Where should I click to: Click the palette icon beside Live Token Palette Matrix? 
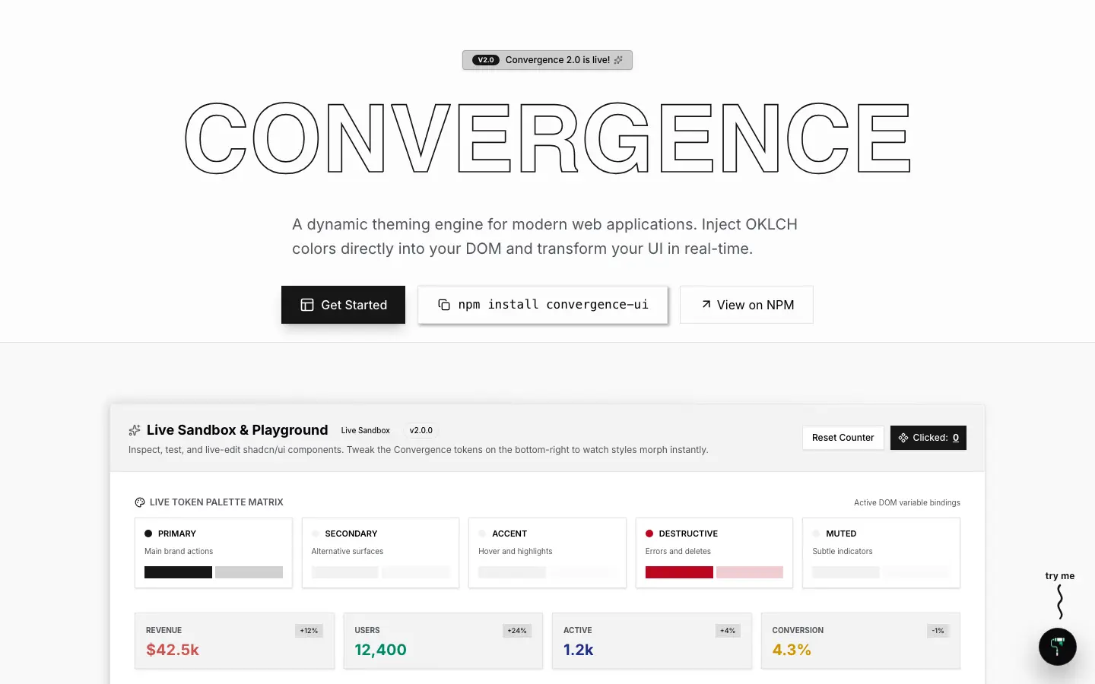click(140, 502)
